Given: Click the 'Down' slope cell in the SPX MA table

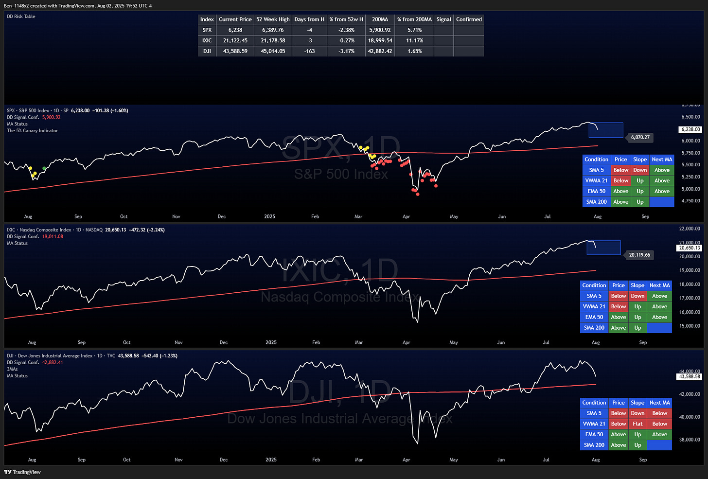Looking at the screenshot, I should (x=640, y=170).
